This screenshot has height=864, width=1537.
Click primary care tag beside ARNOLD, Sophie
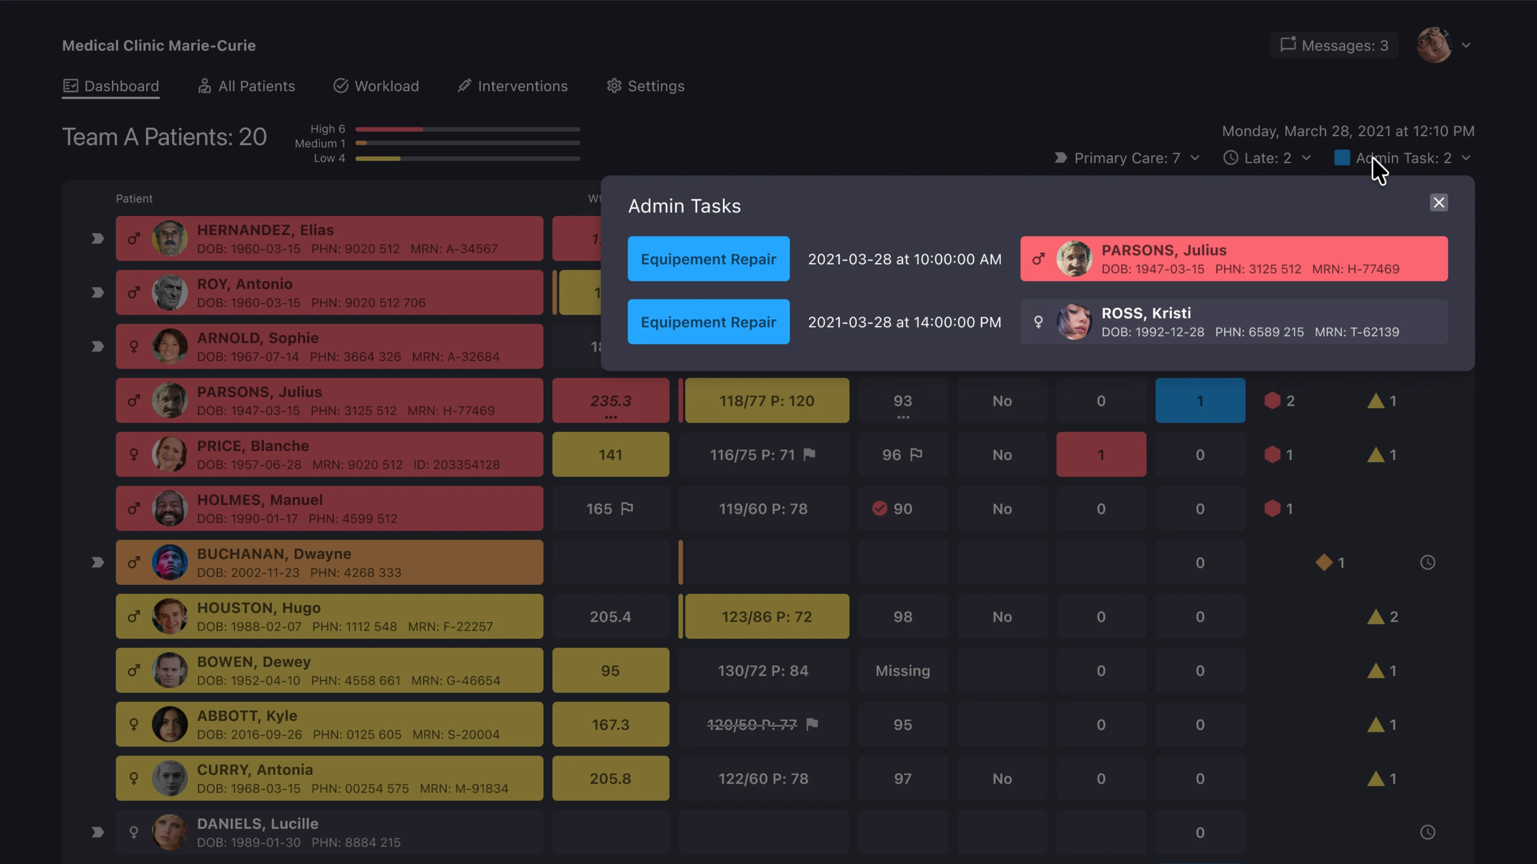(x=97, y=346)
